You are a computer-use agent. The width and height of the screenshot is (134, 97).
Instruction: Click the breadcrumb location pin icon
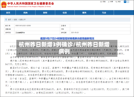(x=6, y=19)
